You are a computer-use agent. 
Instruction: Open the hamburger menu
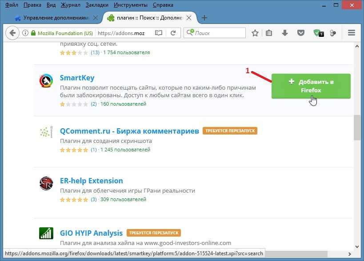click(x=352, y=33)
